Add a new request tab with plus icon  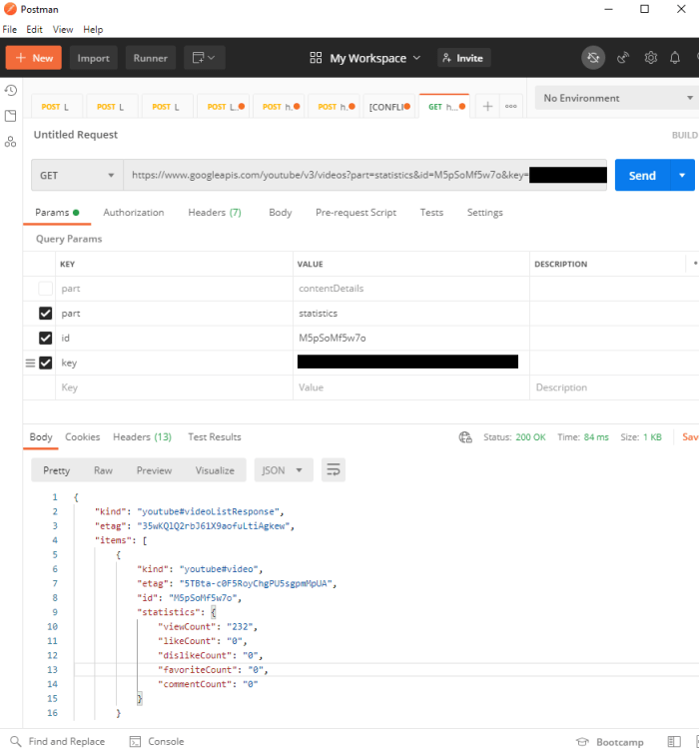tap(487, 106)
